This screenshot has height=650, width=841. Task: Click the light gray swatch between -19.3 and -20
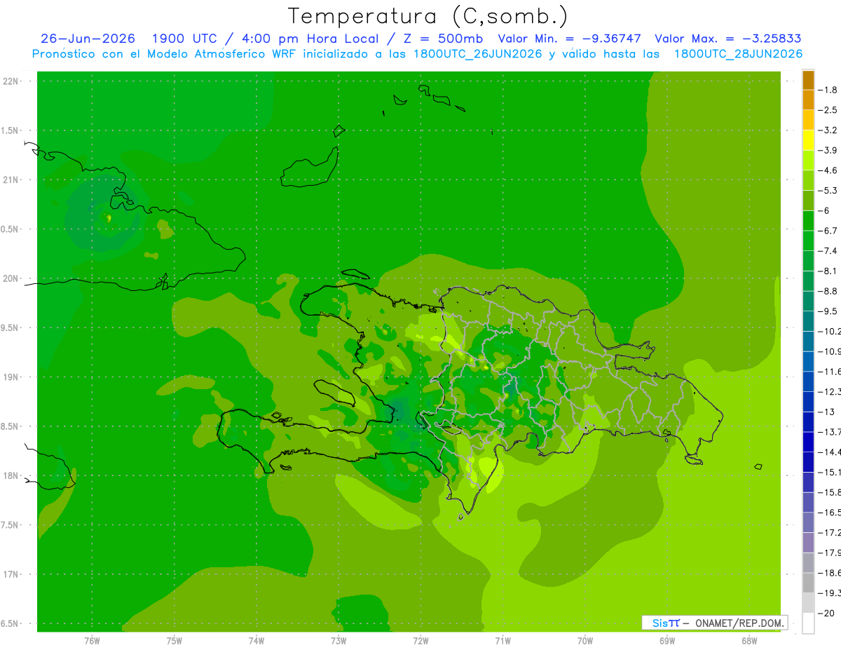point(808,602)
